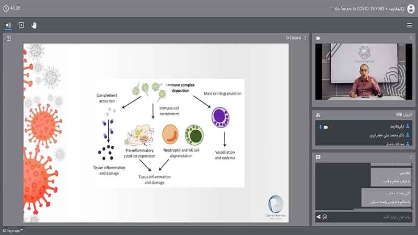The height and width of the screenshot is (235, 418).
Task: Click the DrTabarsi presenter label
Action: click(x=293, y=38)
